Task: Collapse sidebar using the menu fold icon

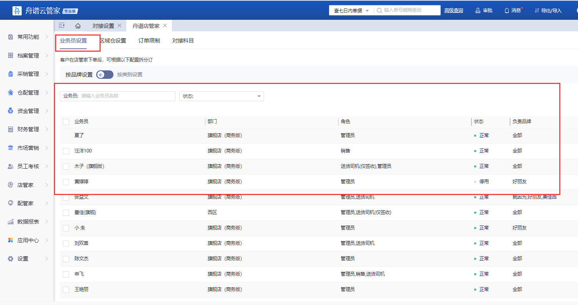Action: tap(62, 26)
